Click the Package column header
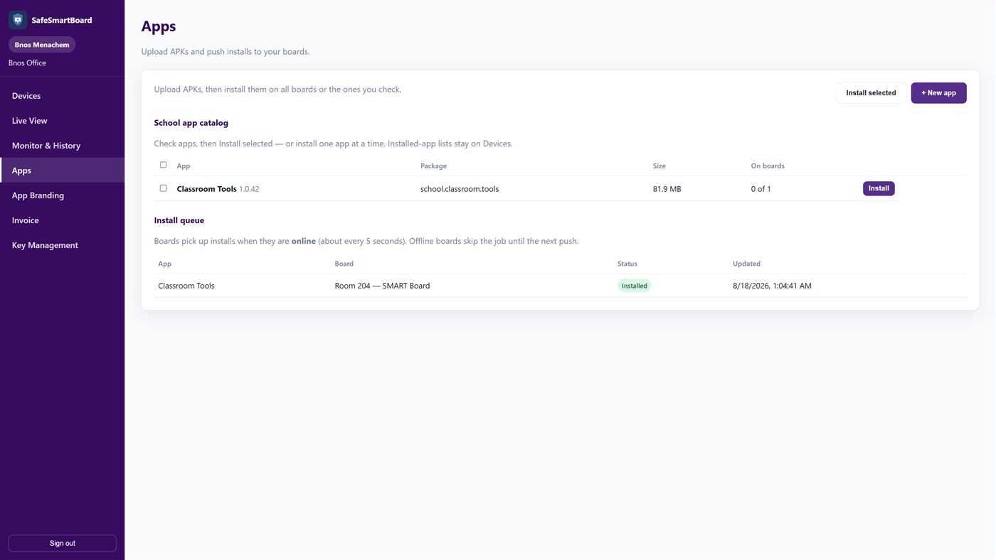The width and height of the screenshot is (996, 560). 433,166
